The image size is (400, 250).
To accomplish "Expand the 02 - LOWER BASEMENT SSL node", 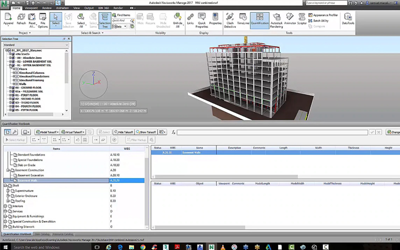I will pos(10,61).
